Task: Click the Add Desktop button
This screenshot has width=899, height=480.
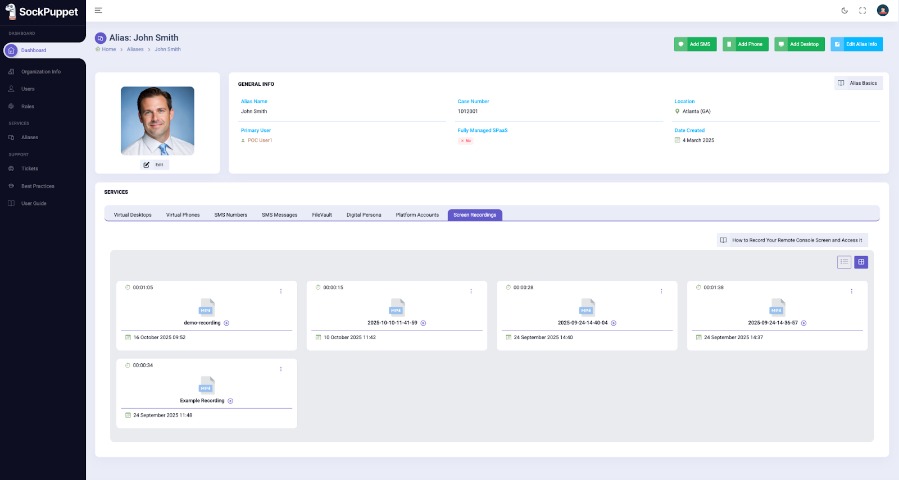Action: coord(799,44)
